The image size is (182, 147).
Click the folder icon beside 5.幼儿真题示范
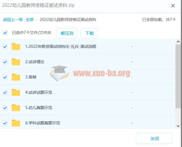pyautogui.click(x=16, y=108)
